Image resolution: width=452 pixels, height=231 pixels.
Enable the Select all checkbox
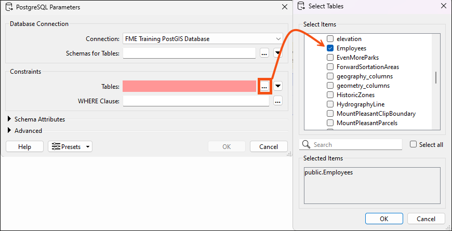[413, 144]
